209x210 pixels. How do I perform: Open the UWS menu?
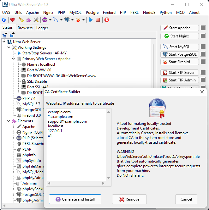coord(6,13)
